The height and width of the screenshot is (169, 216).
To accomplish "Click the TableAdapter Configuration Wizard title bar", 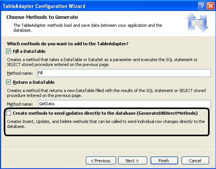I will (x=99, y=6).
